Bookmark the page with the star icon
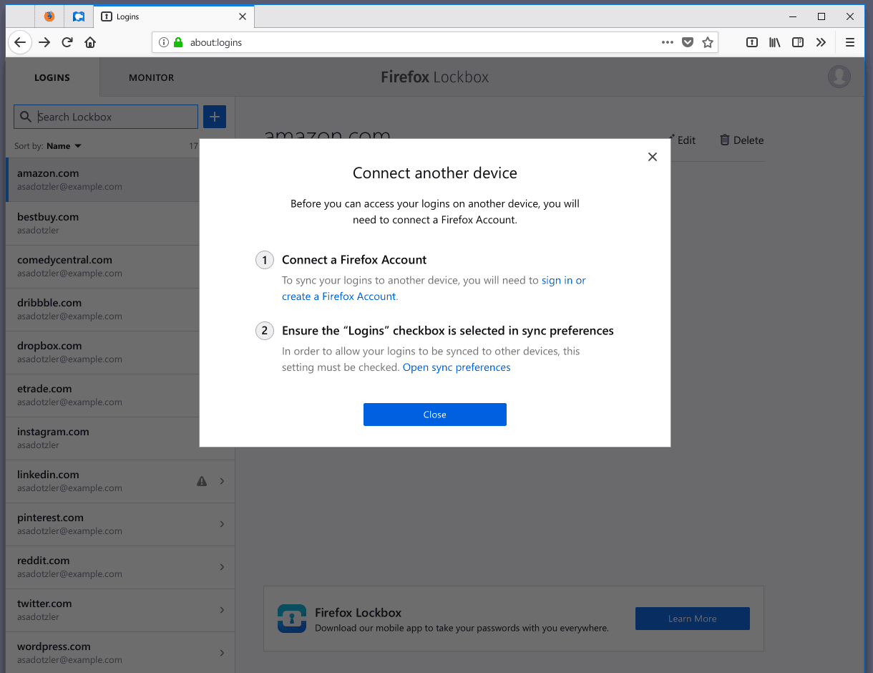The height and width of the screenshot is (673, 873). (x=708, y=42)
